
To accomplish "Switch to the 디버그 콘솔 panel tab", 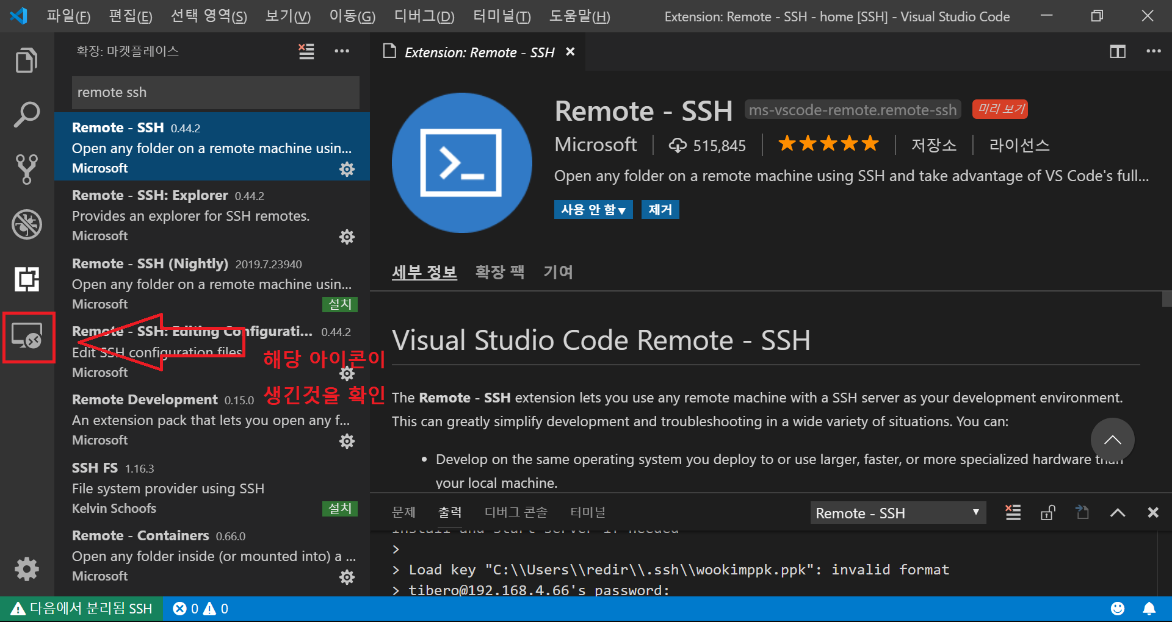I will click(516, 512).
